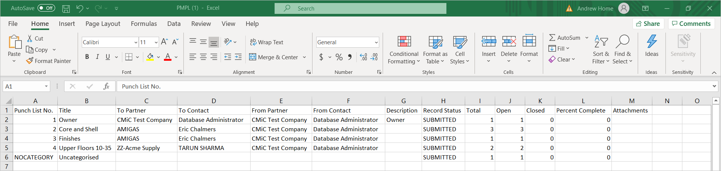Open fill color picker arrow

point(158,57)
